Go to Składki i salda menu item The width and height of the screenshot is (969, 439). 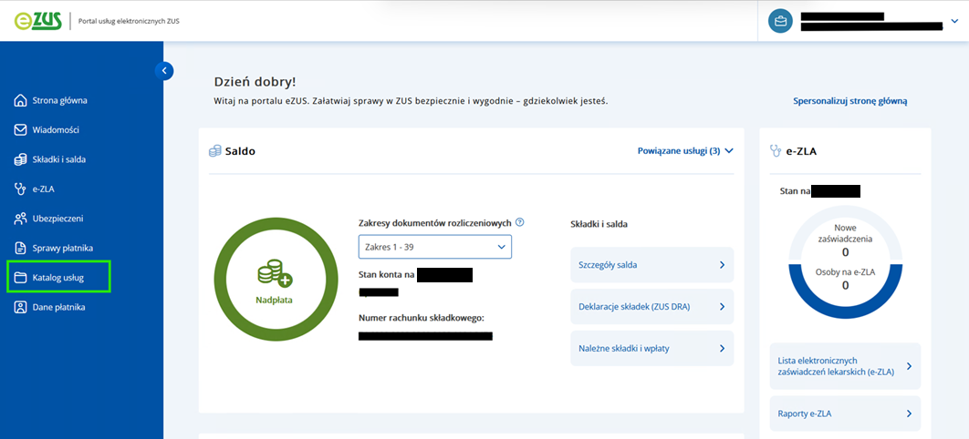pyautogui.click(x=58, y=159)
